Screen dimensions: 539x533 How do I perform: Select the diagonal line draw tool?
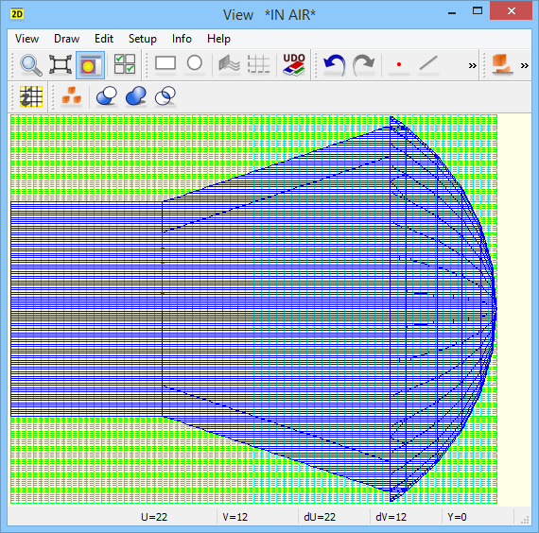[428, 64]
